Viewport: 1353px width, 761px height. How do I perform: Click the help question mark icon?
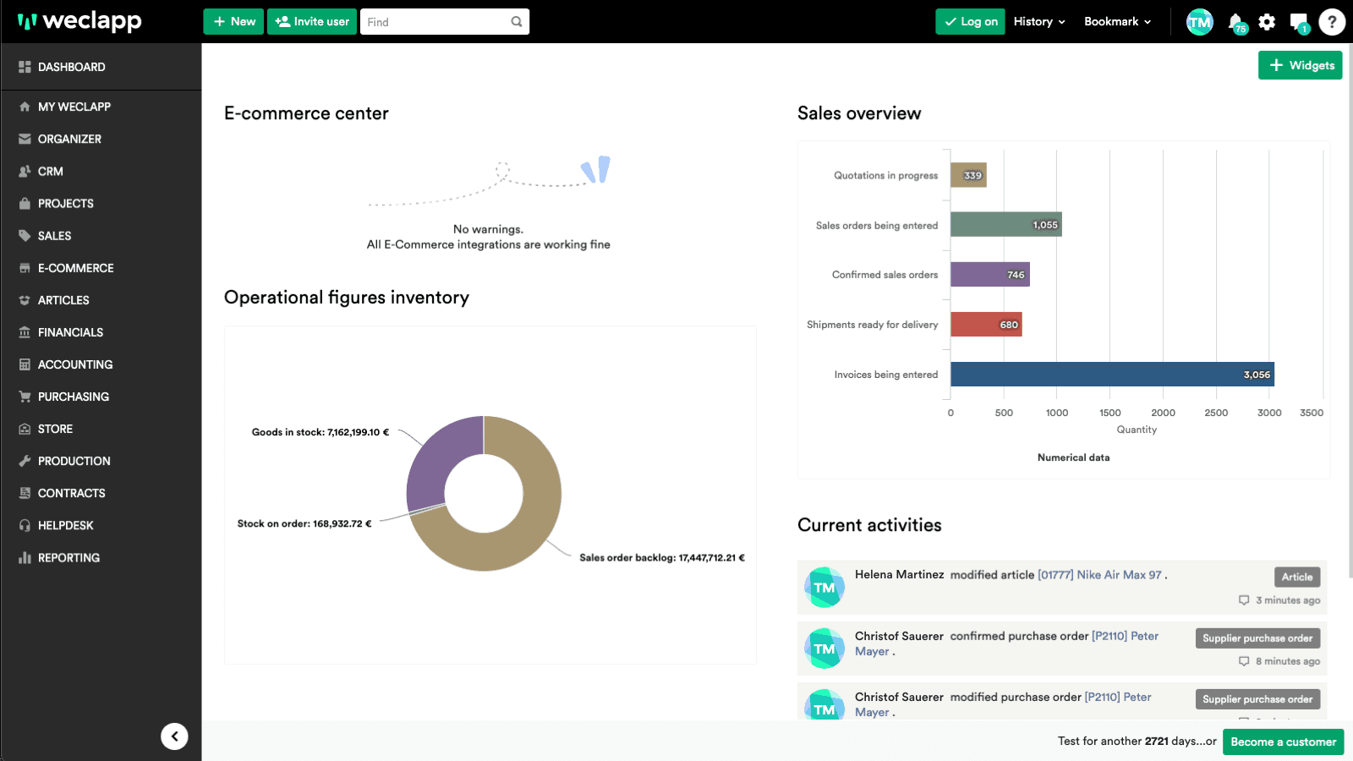click(1332, 22)
